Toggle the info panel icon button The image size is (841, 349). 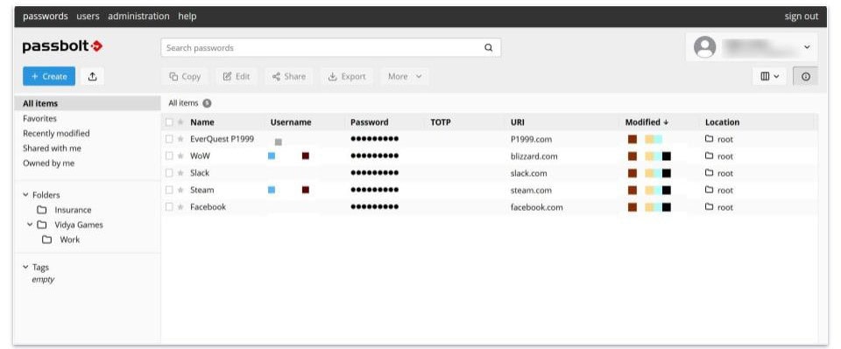pos(806,77)
